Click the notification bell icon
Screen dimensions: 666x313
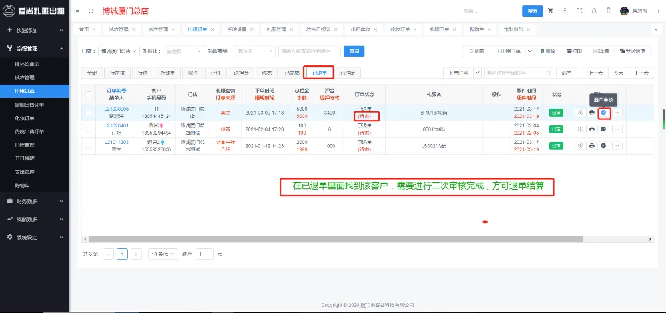tap(593, 11)
